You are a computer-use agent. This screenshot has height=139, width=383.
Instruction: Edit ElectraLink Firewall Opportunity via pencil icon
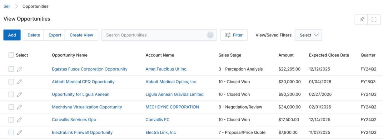(x=19, y=132)
